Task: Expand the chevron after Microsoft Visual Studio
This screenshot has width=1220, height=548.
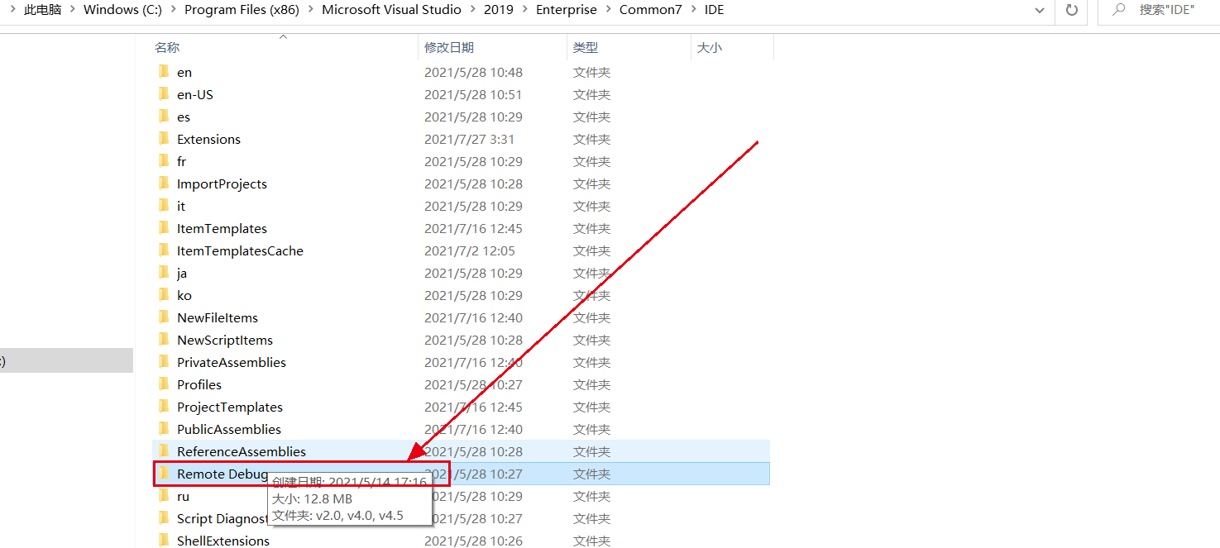Action: [473, 10]
